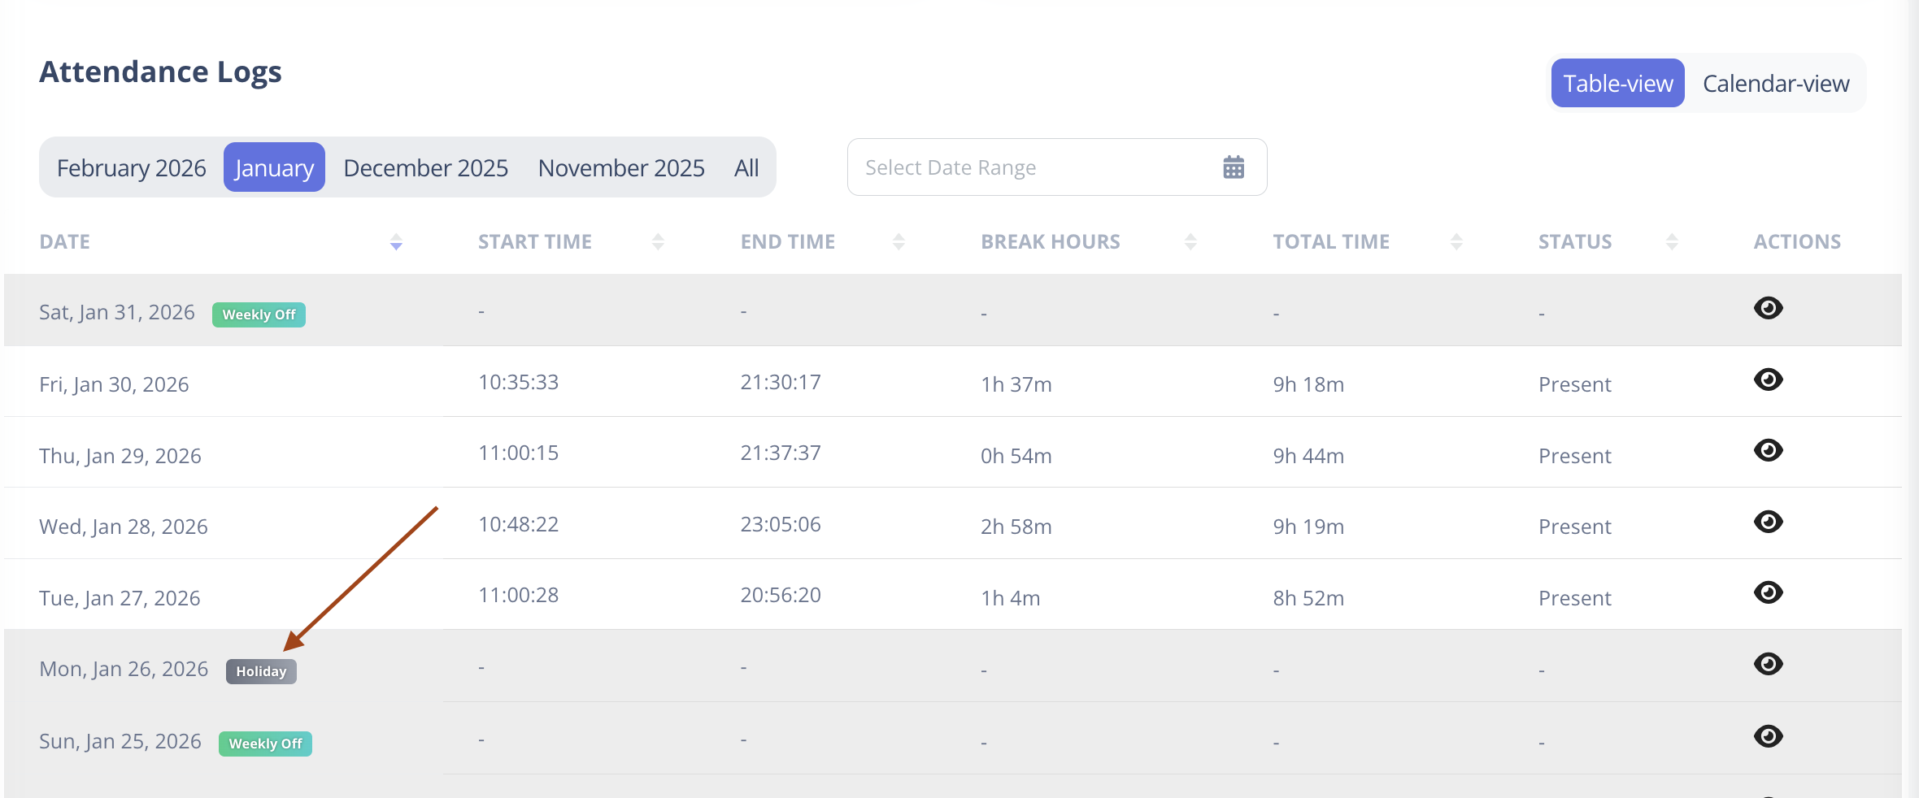Switch to Table-view
Image resolution: width=1919 pixels, height=798 pixels.
tap(1617, 83)
